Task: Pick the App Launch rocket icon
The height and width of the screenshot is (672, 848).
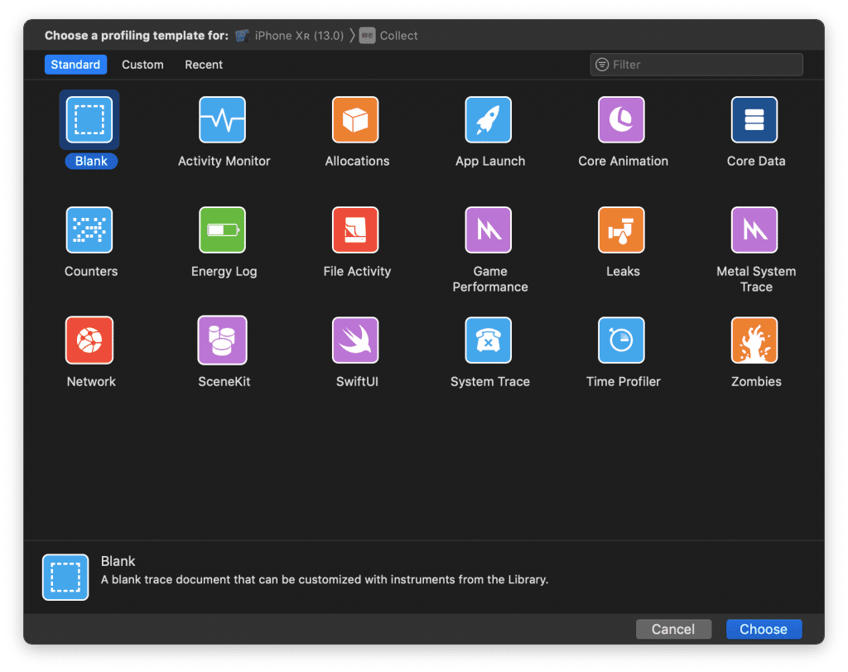Action: coord(489,120)
